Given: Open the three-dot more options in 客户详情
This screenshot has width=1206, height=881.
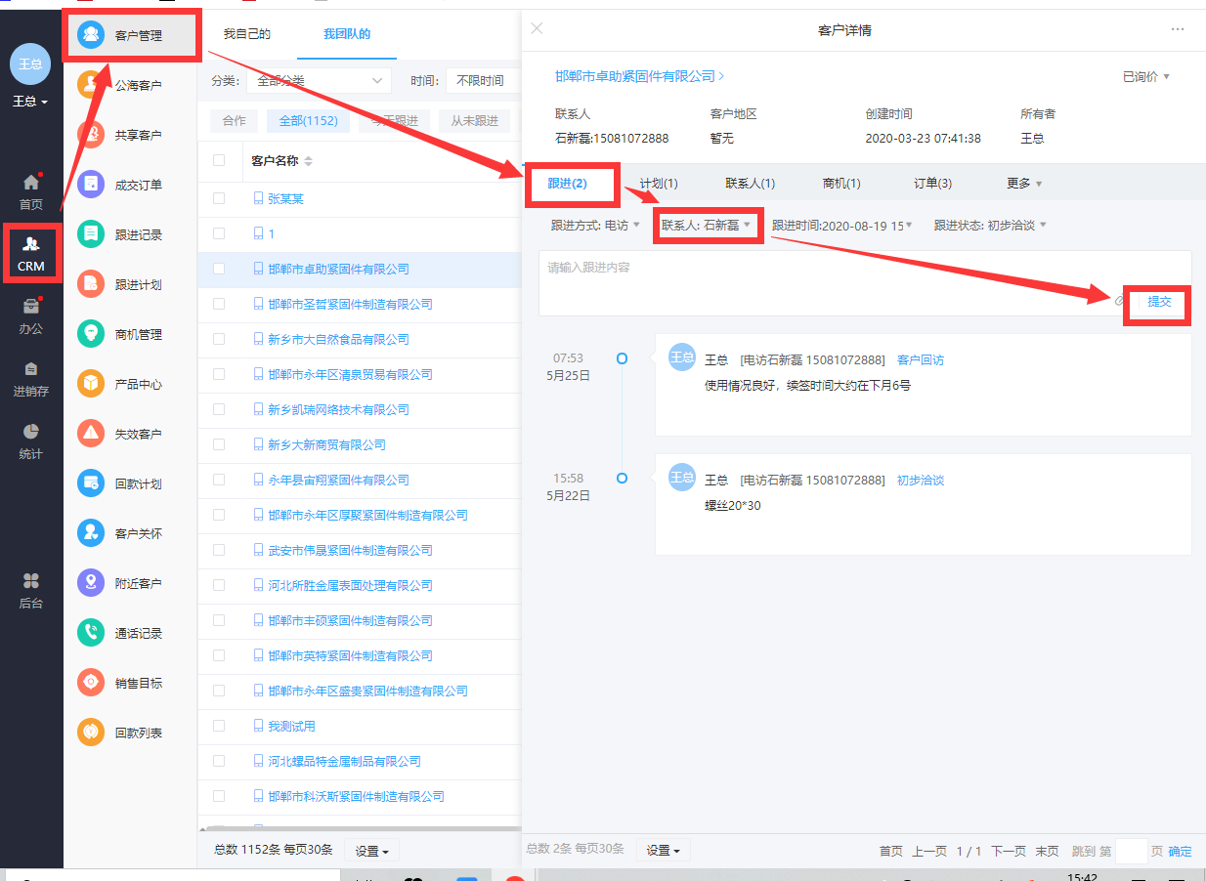Looking at the screenshot, I should click(1178, 29).
